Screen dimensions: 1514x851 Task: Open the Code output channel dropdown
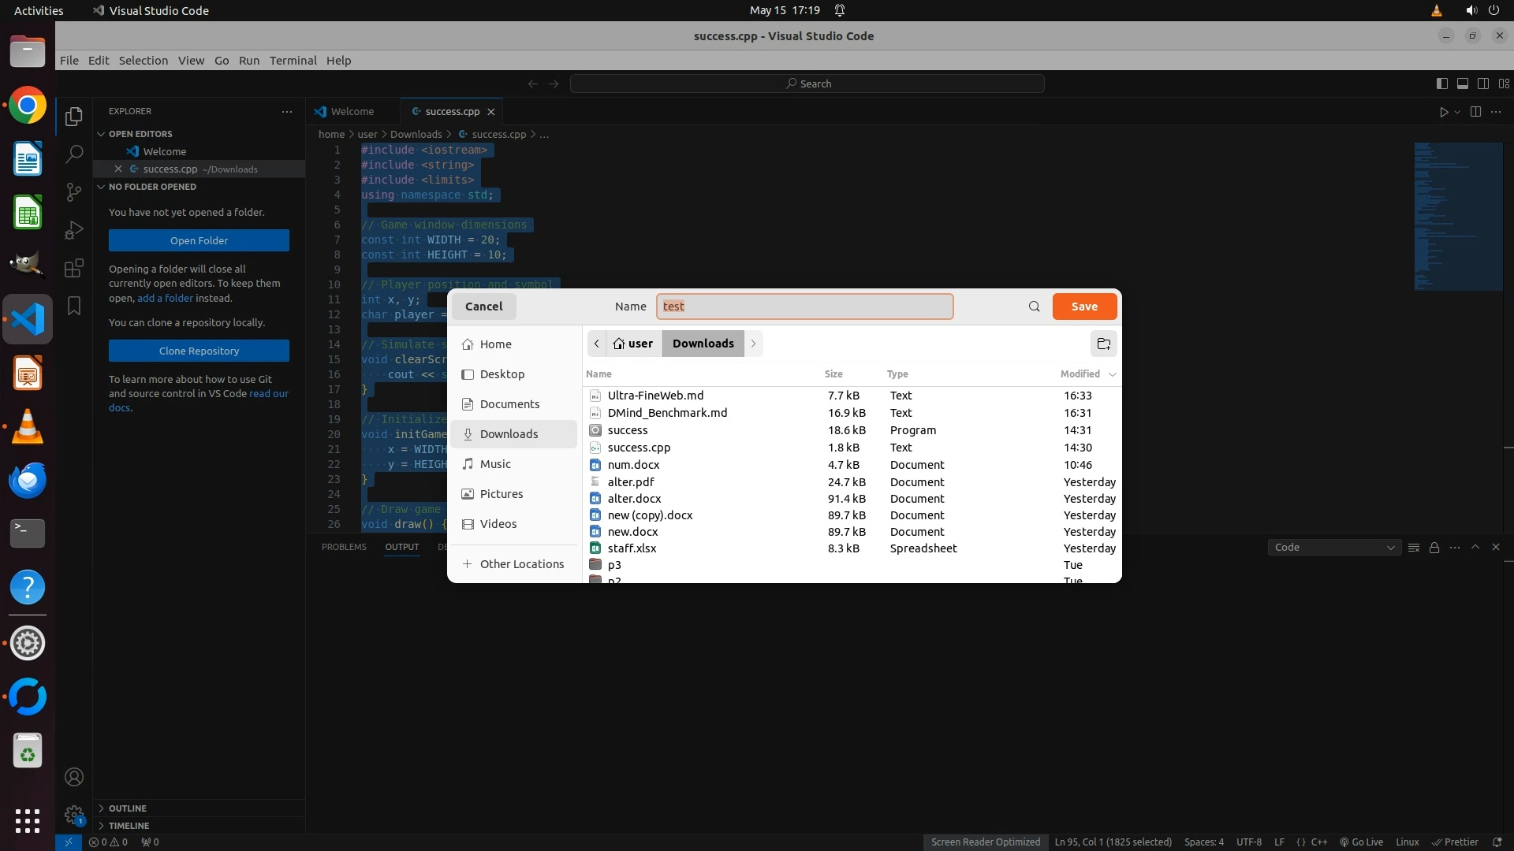[x=1333, y=547]
